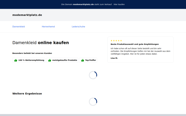Select the 'meistgekaufte Produkte' badge
The image size is (186, 116).
[x=62, y=60]
